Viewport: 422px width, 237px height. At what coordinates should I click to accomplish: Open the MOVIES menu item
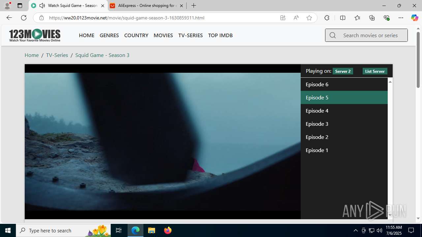[x=163, y=35]
